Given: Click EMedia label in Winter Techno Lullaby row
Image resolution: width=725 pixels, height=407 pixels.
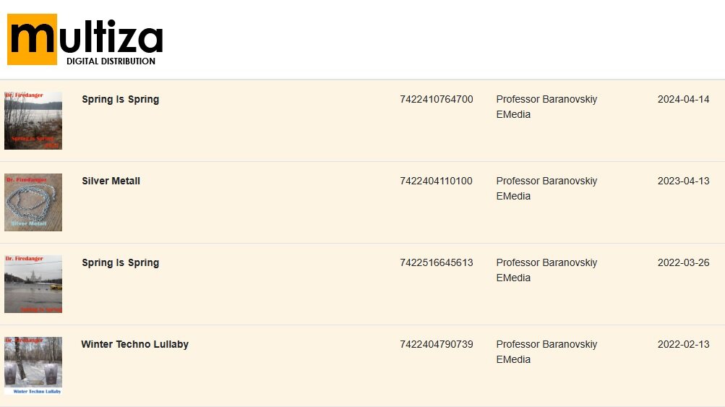Looking at the screenshot, I should [x=513, y=359].
